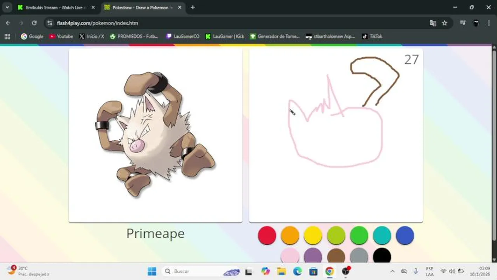Click the ESP LAA language indicator
Image resolution: width=497 pixels, height=280 pixels.
click(429, 271)
